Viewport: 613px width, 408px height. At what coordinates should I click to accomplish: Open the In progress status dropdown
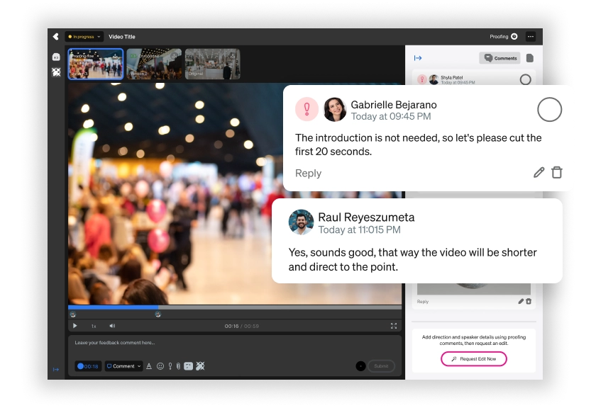tap(84, 37)
